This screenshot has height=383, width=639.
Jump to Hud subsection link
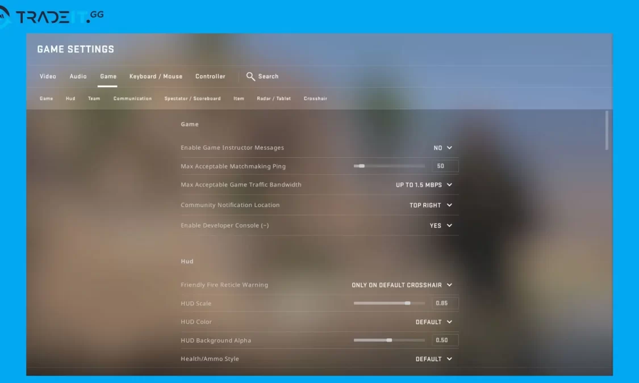click(x=70, y=99)
